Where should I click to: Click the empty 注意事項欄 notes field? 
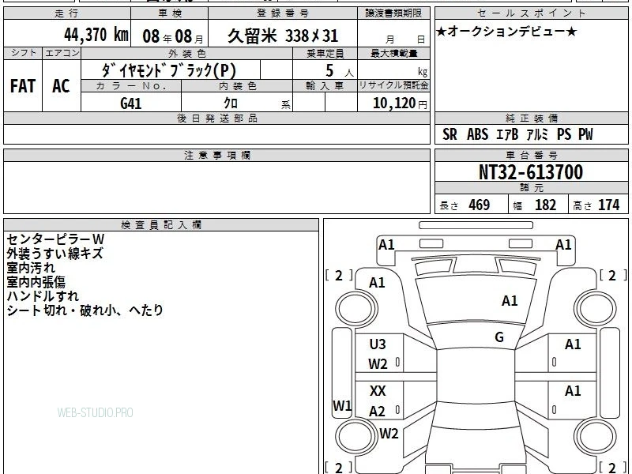[216, 187]
